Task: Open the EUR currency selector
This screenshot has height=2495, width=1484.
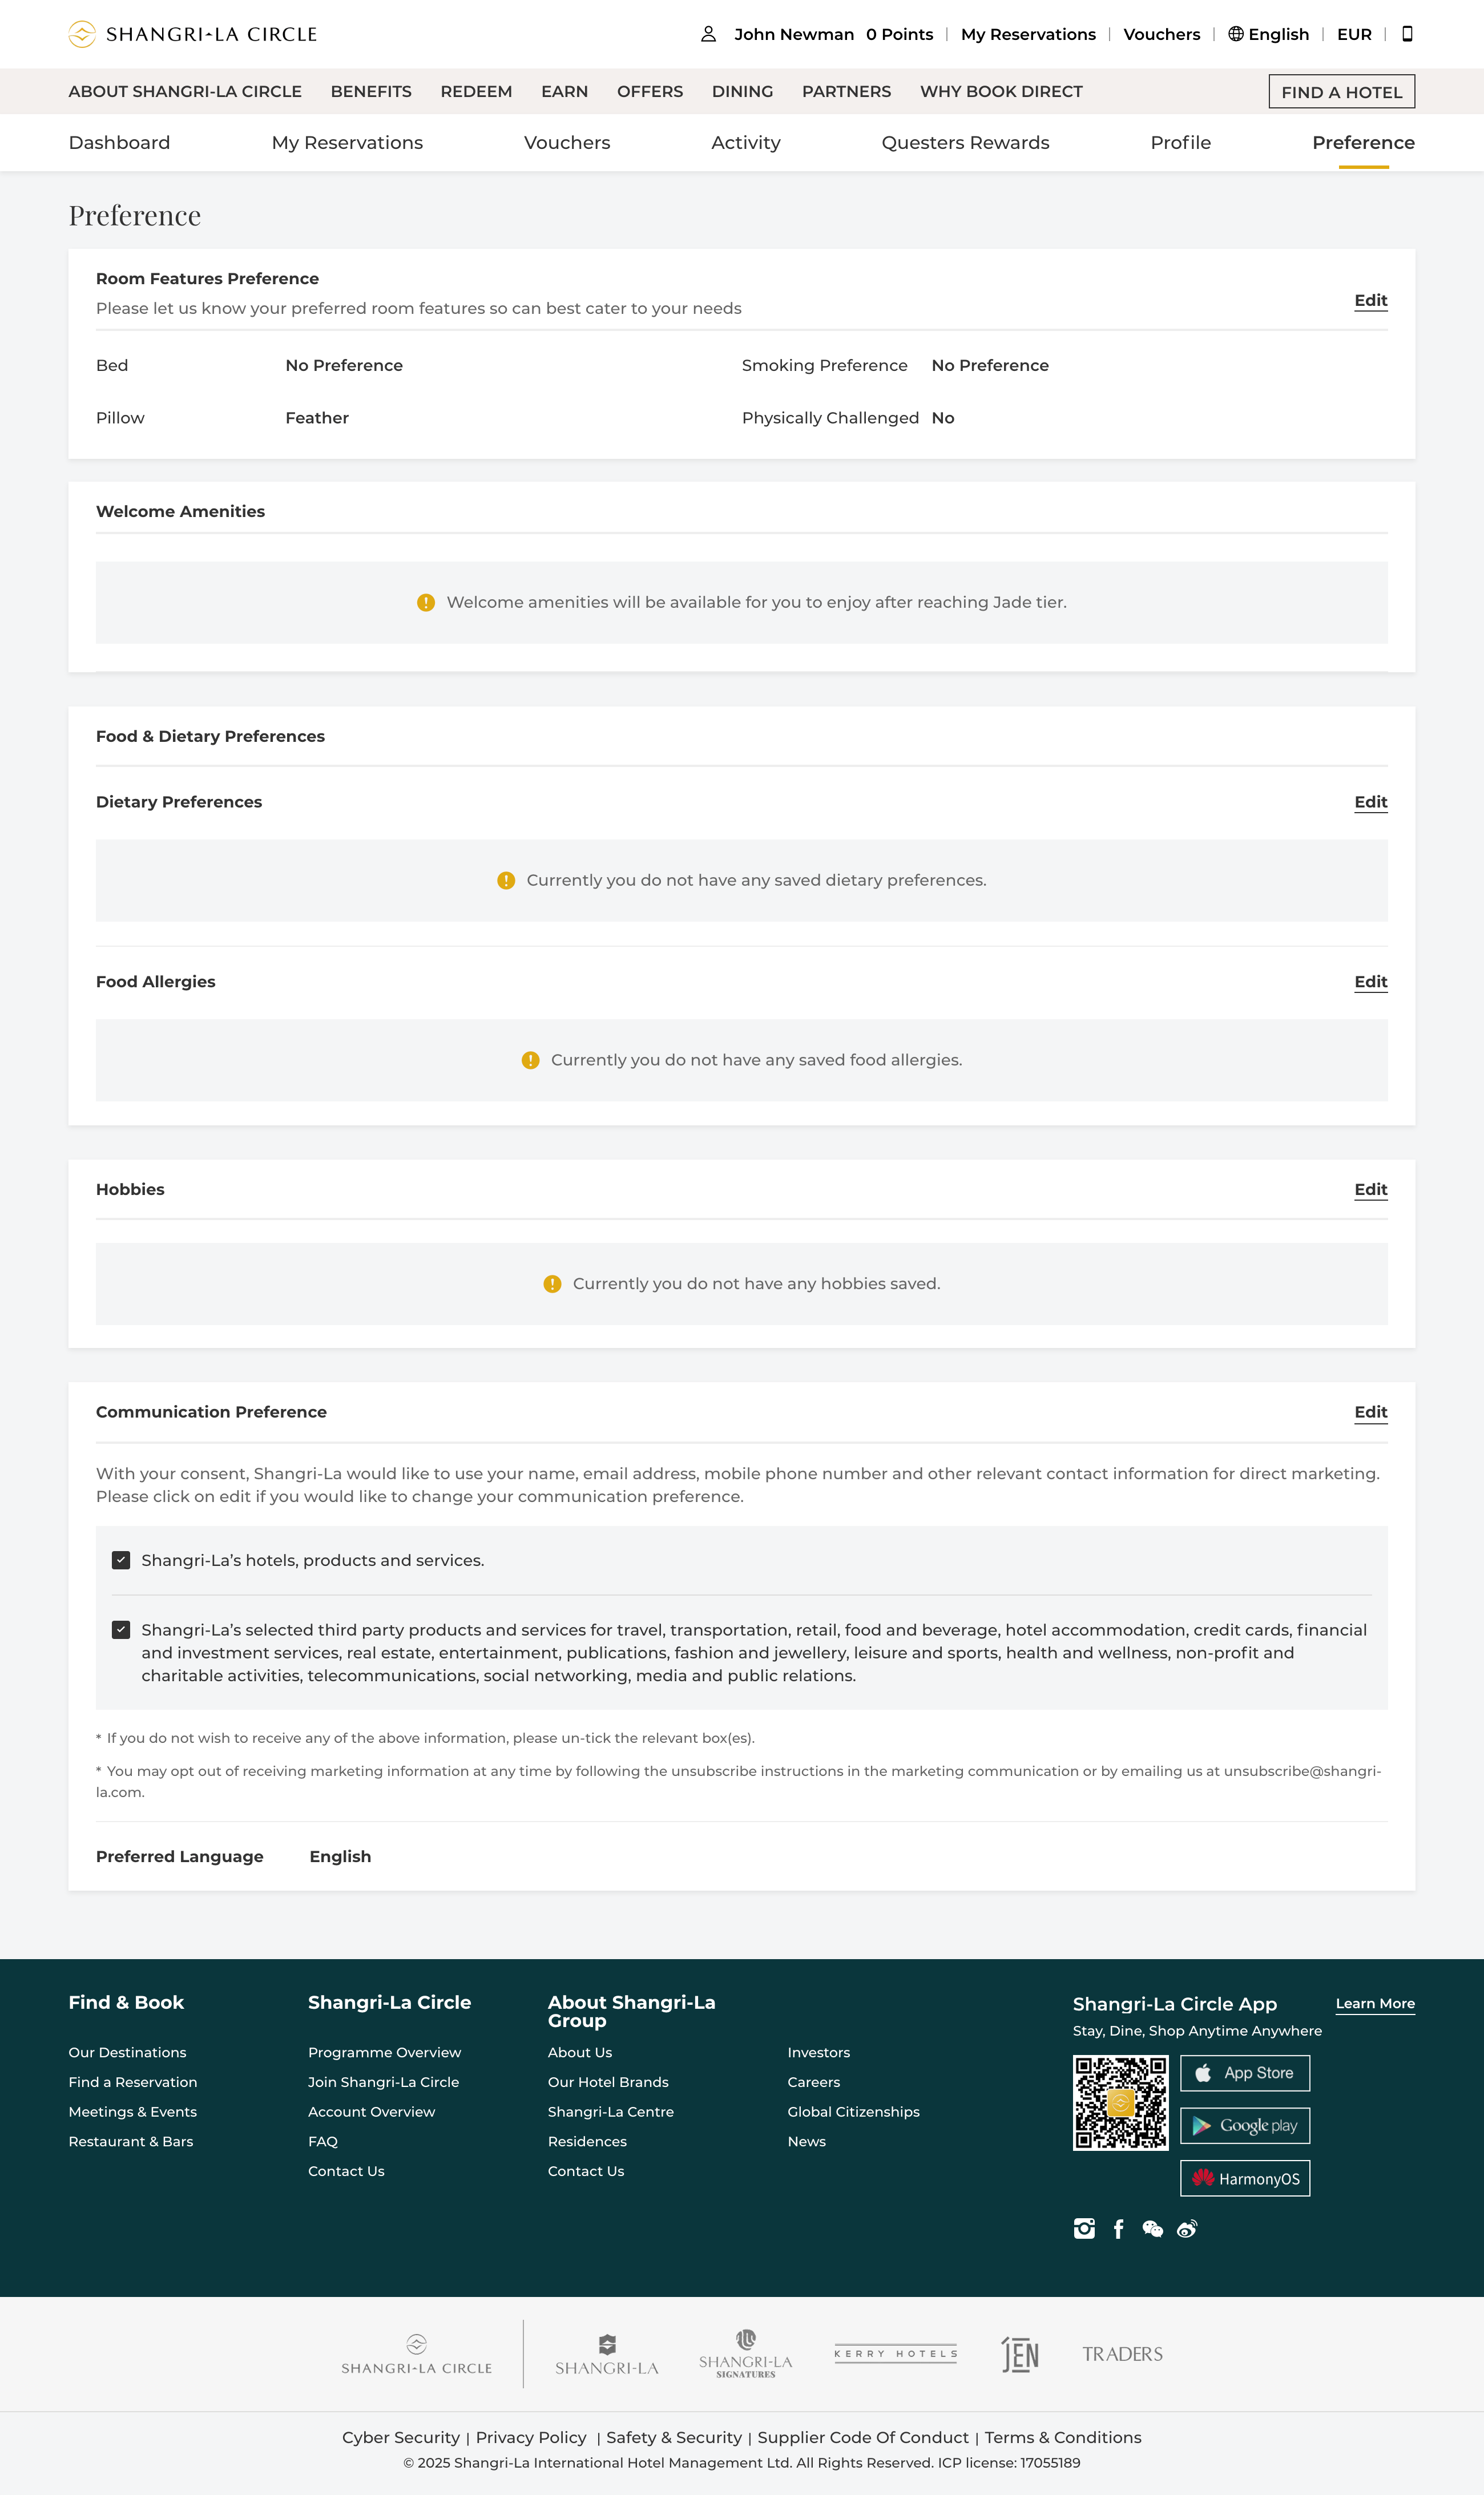Action: (x=1354, y=34)
